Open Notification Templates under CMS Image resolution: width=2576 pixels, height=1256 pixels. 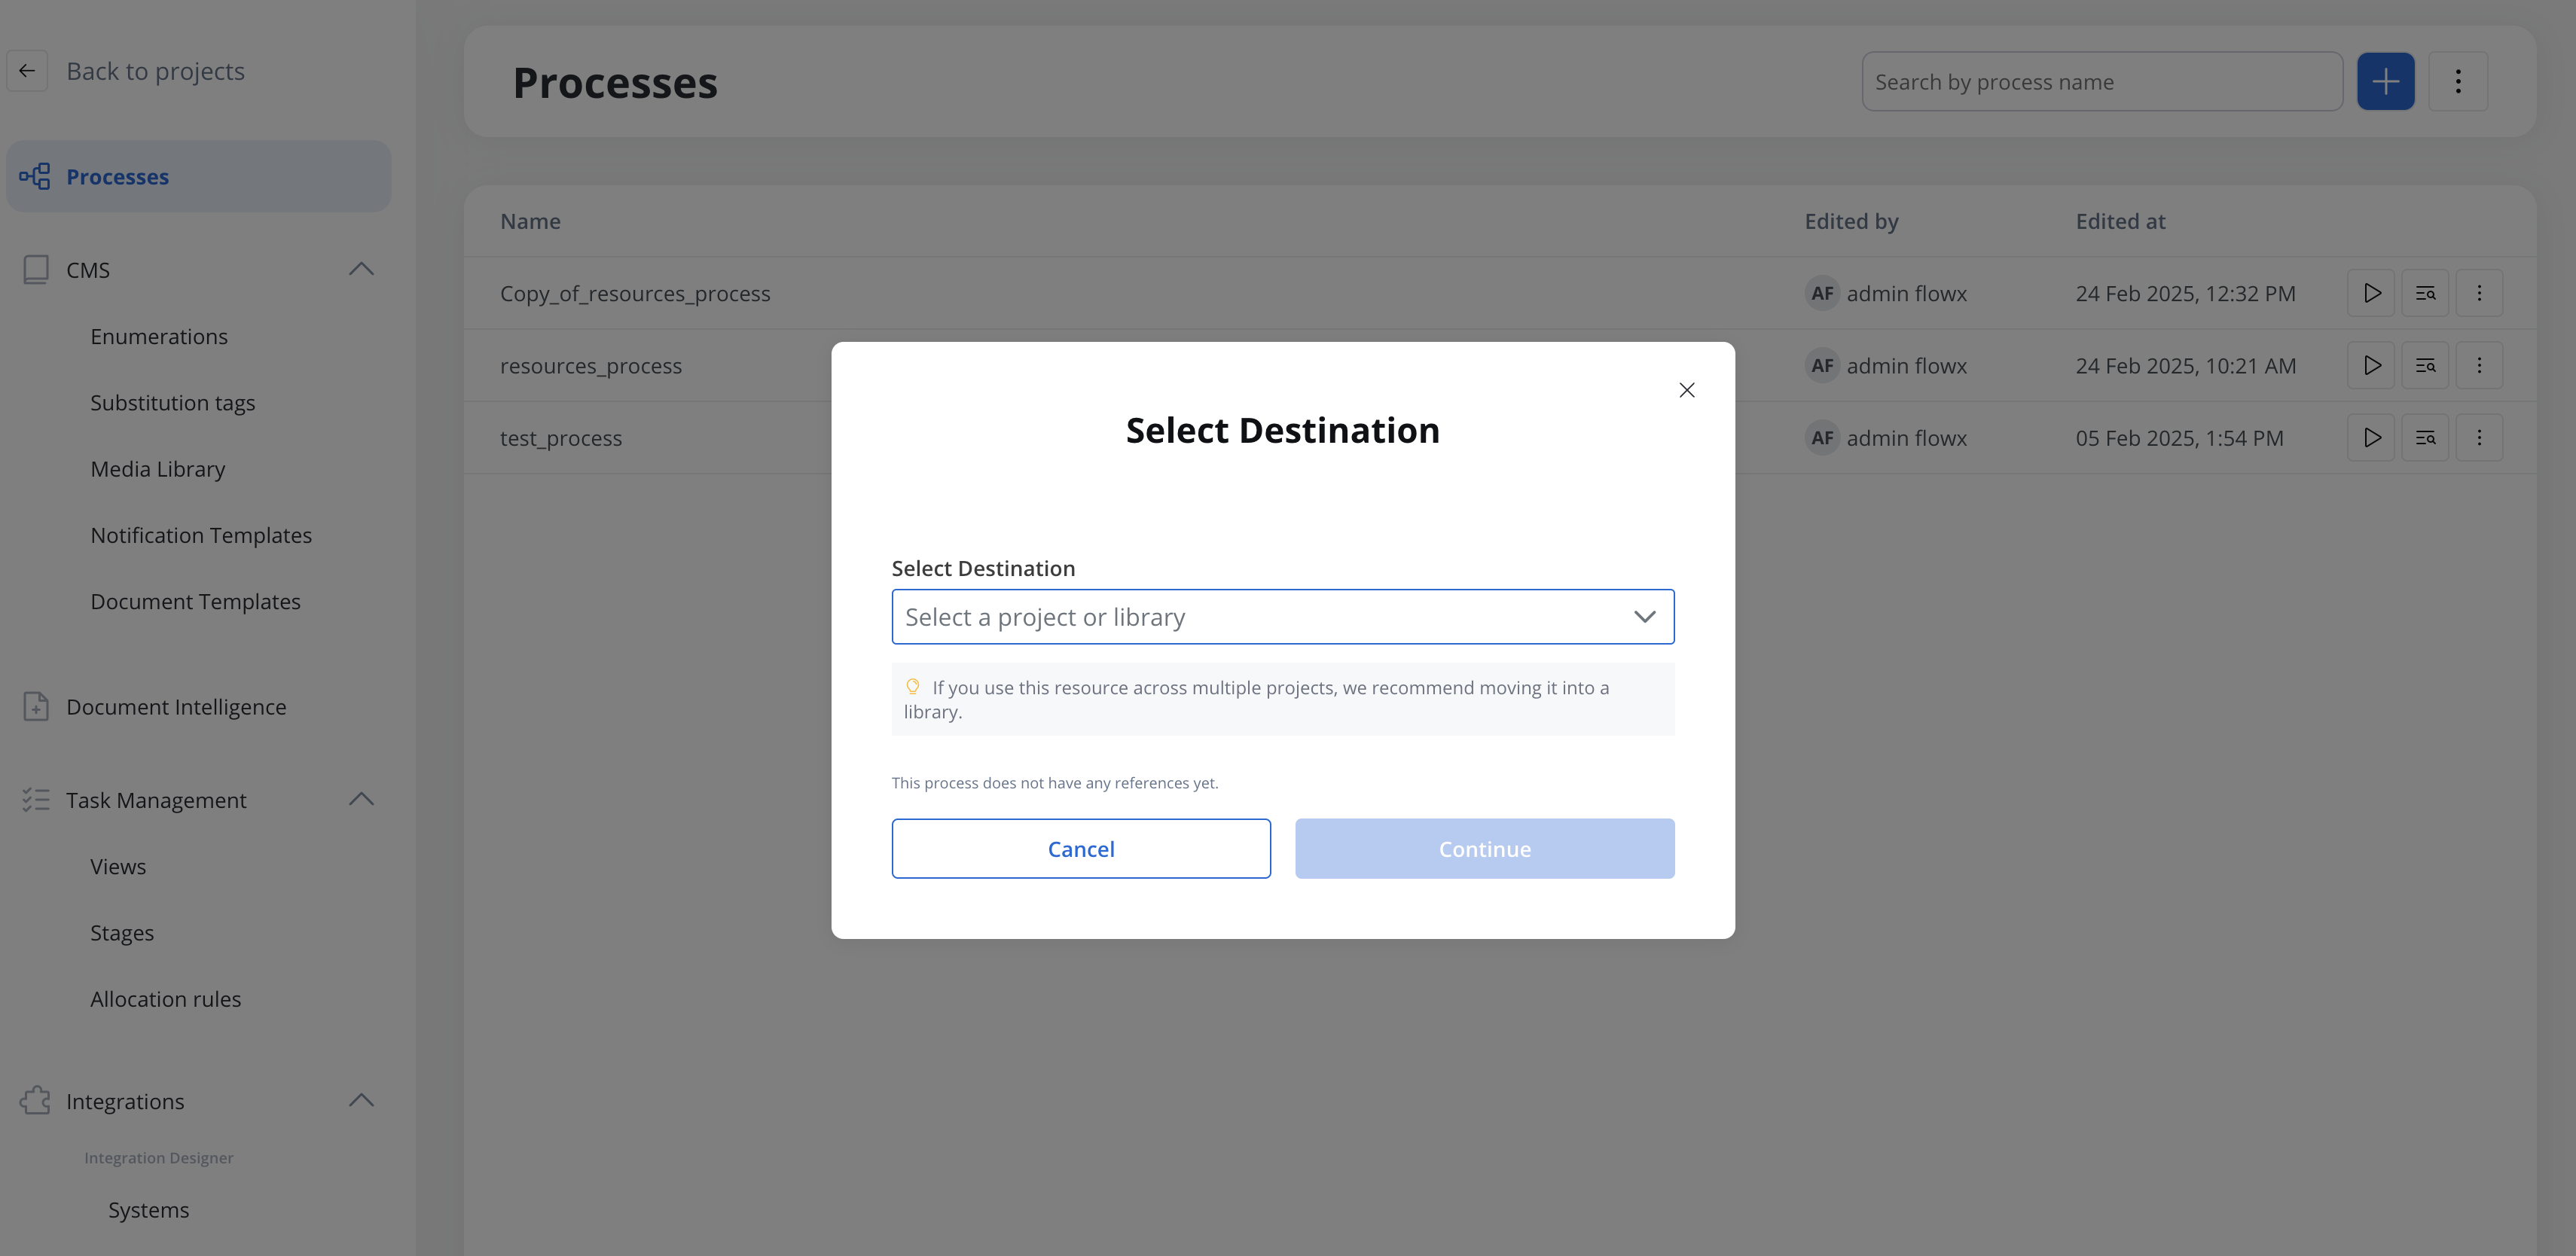[x=201, y=535]
